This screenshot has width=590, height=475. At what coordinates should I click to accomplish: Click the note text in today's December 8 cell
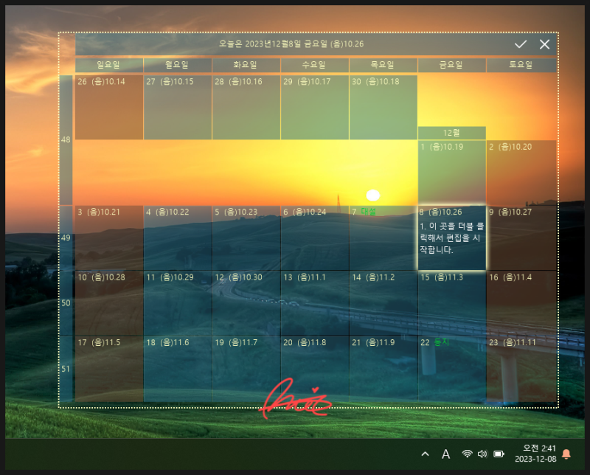(451, 238)
